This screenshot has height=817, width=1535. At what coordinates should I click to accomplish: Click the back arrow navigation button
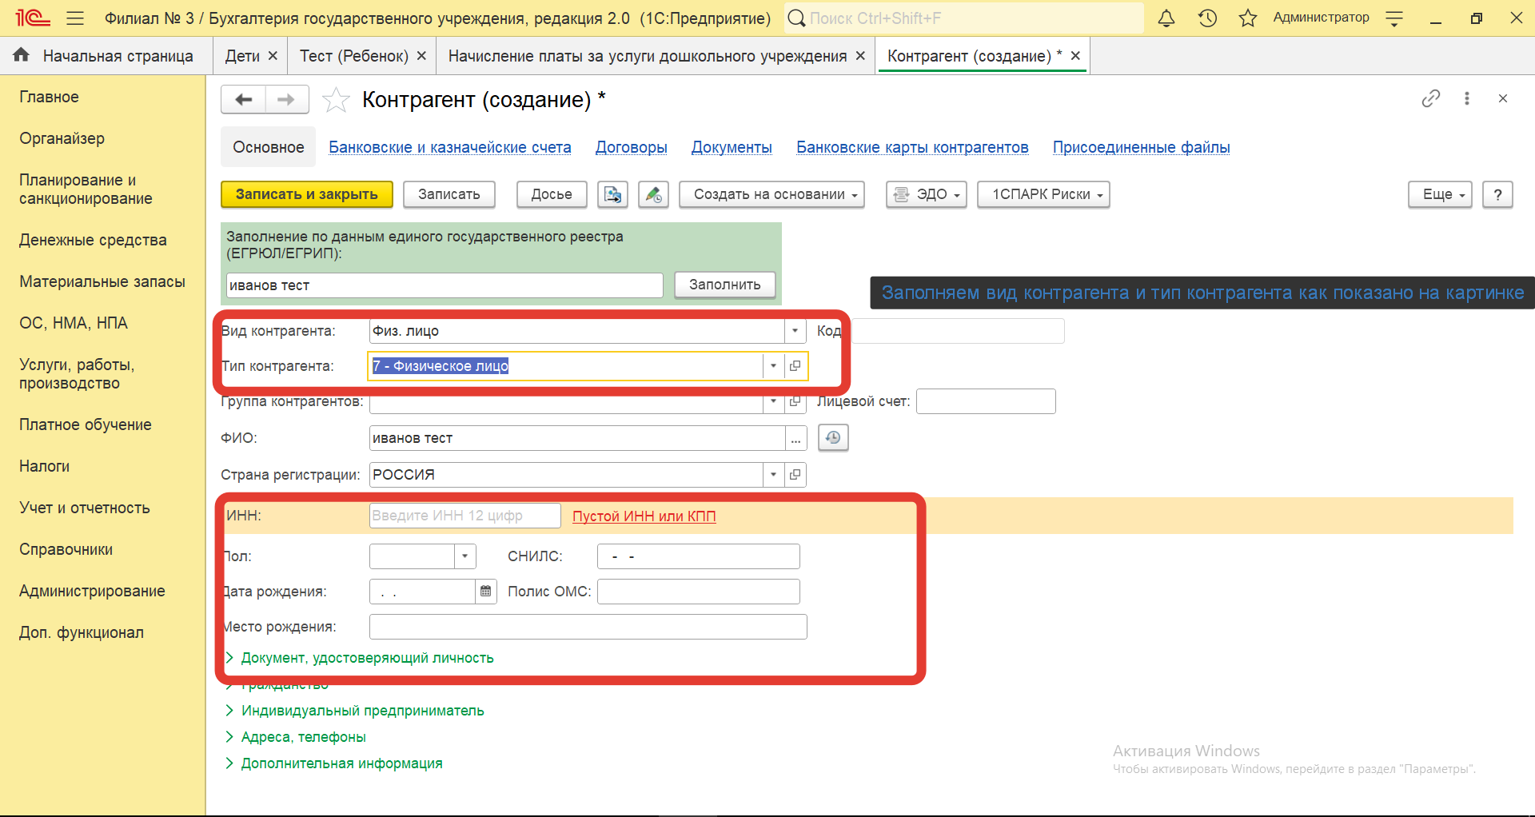tap(244, 100)
